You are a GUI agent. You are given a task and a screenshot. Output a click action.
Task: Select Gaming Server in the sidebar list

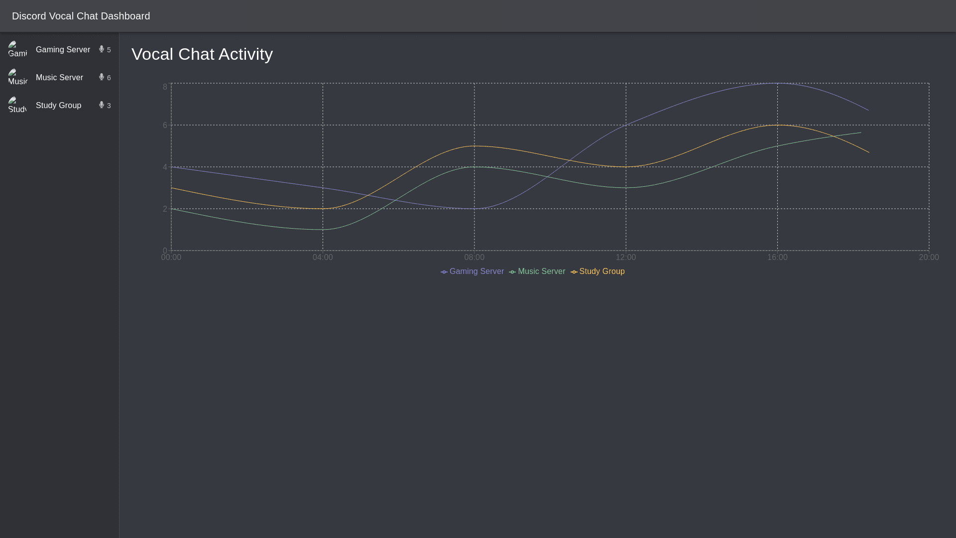[63, 50]
